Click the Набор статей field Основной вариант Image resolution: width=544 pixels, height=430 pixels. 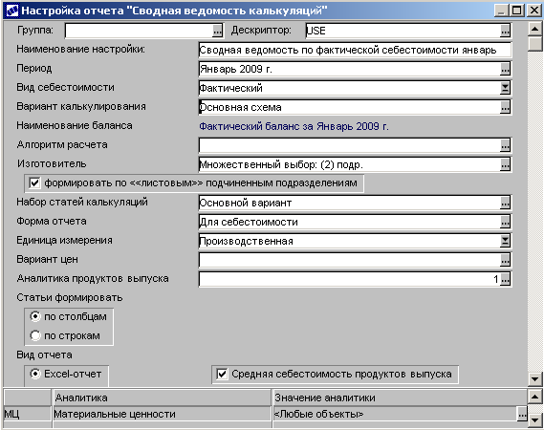350,203
